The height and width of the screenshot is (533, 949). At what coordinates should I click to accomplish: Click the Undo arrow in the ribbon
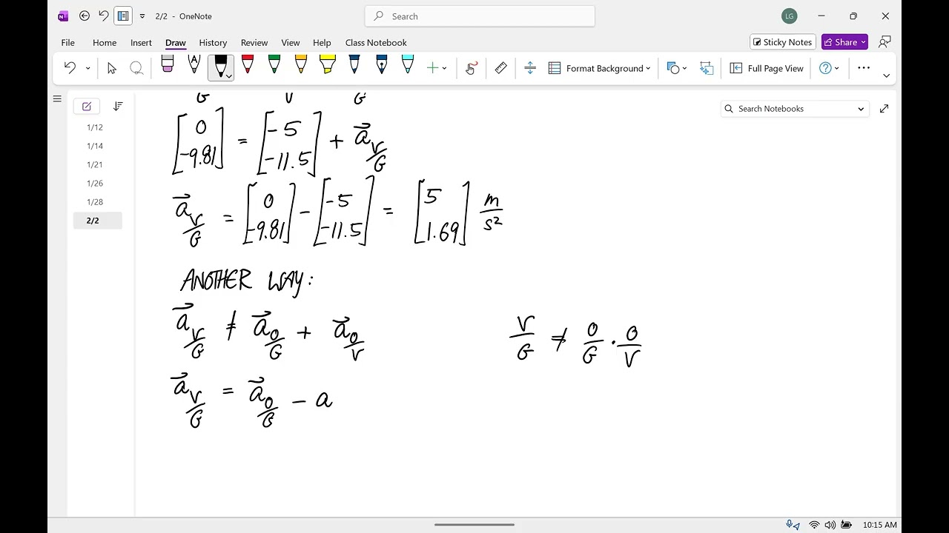[70, 68]
